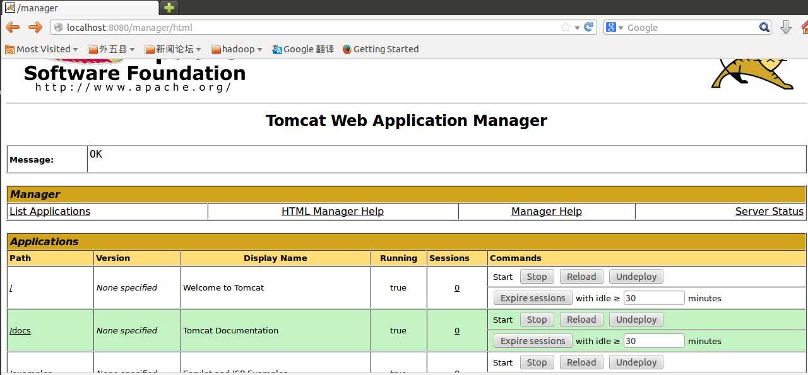Click sessions count 0 for Tomcat Documentation

(x=457, y=330)
